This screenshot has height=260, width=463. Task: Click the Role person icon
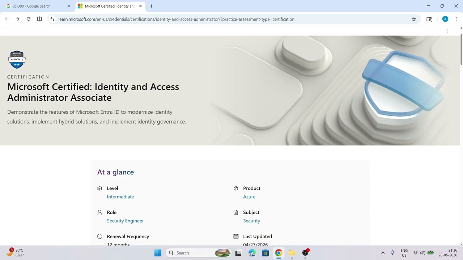pyautogui.click(x=100, y=212)
